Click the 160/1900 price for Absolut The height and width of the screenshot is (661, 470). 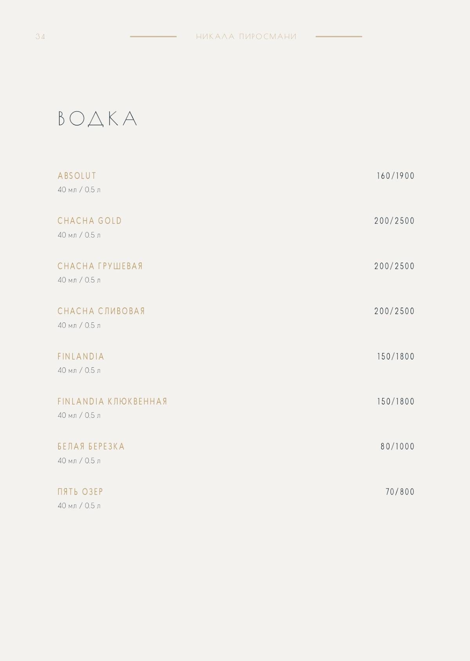point(396,176)
